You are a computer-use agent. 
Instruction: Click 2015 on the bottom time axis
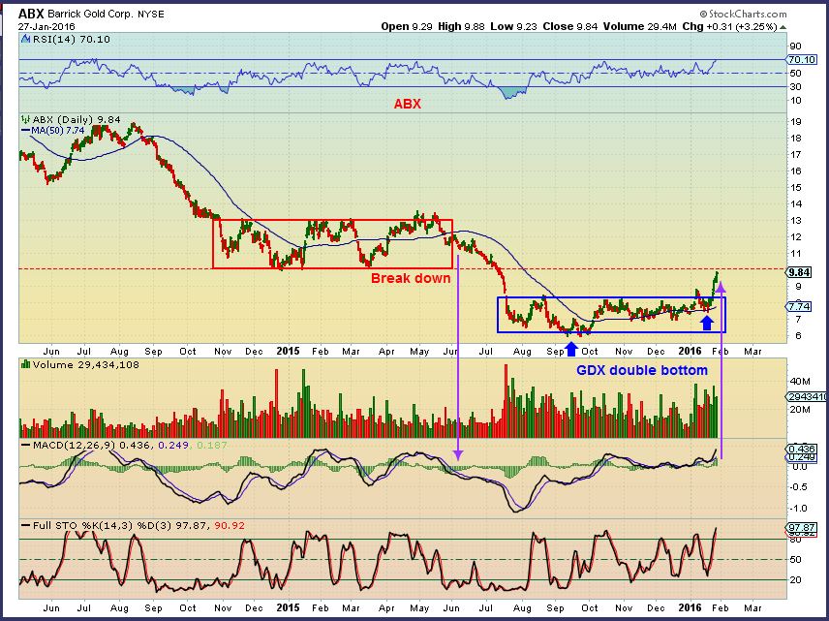289,607
